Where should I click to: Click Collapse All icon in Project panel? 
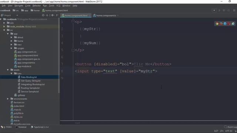tap(47, 15)
